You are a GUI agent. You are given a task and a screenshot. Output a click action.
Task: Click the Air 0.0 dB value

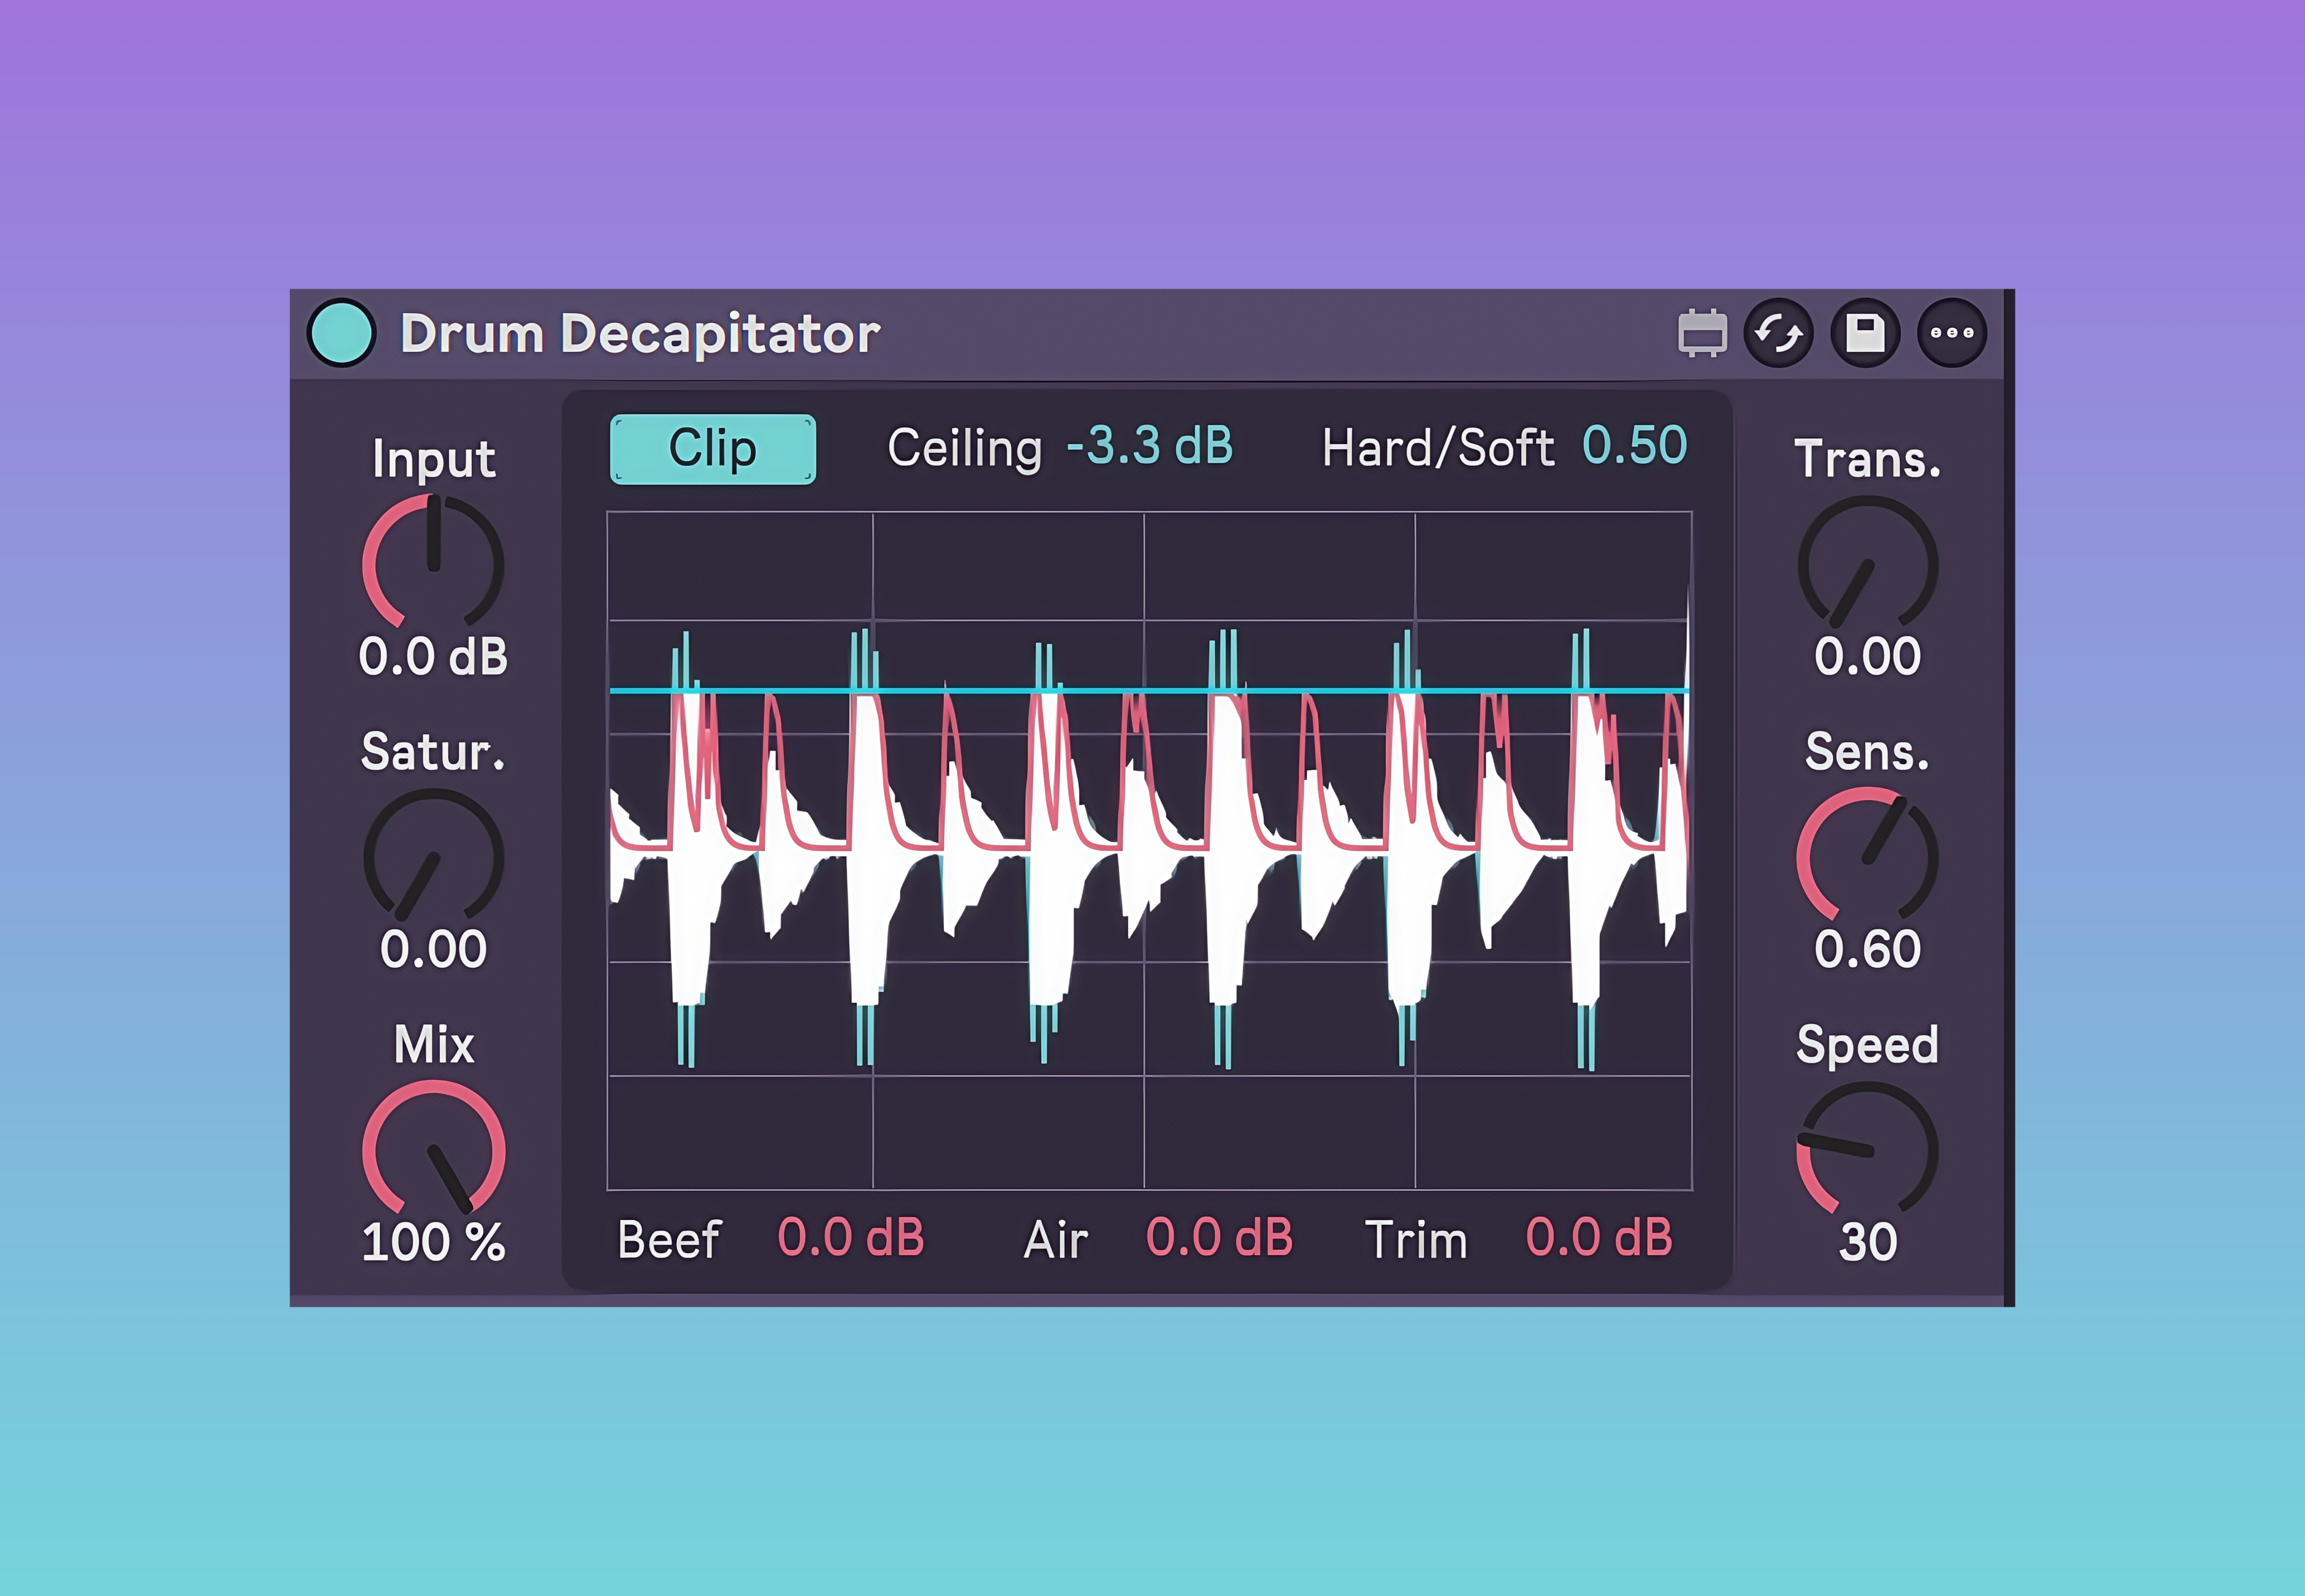[1219, 1238]
